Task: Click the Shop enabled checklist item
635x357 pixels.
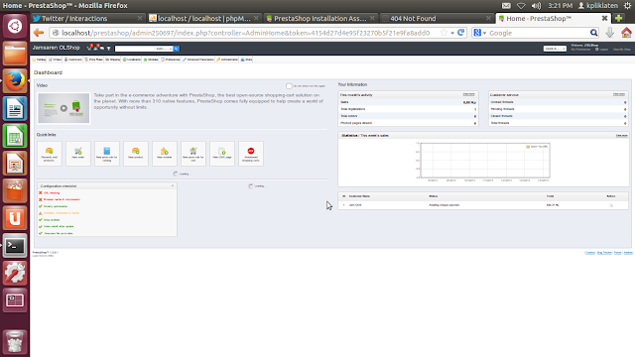Action: click(52, 220)
